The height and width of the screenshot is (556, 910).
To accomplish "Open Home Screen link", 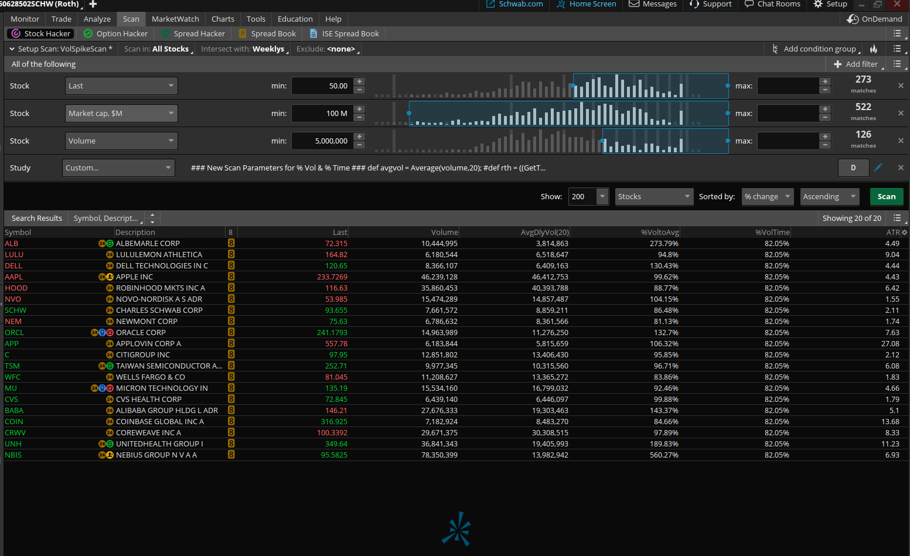I will click(x=586, y=4).
